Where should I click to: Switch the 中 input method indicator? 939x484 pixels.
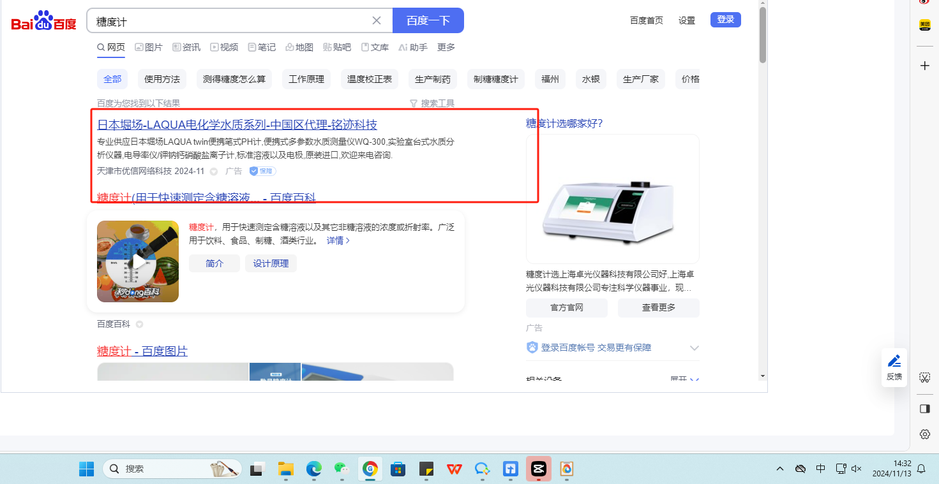tap(820, 469)
